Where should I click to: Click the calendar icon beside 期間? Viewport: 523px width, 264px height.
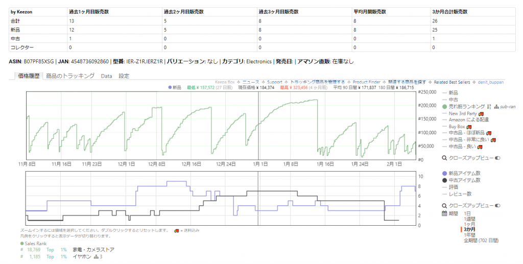point(444,213)
